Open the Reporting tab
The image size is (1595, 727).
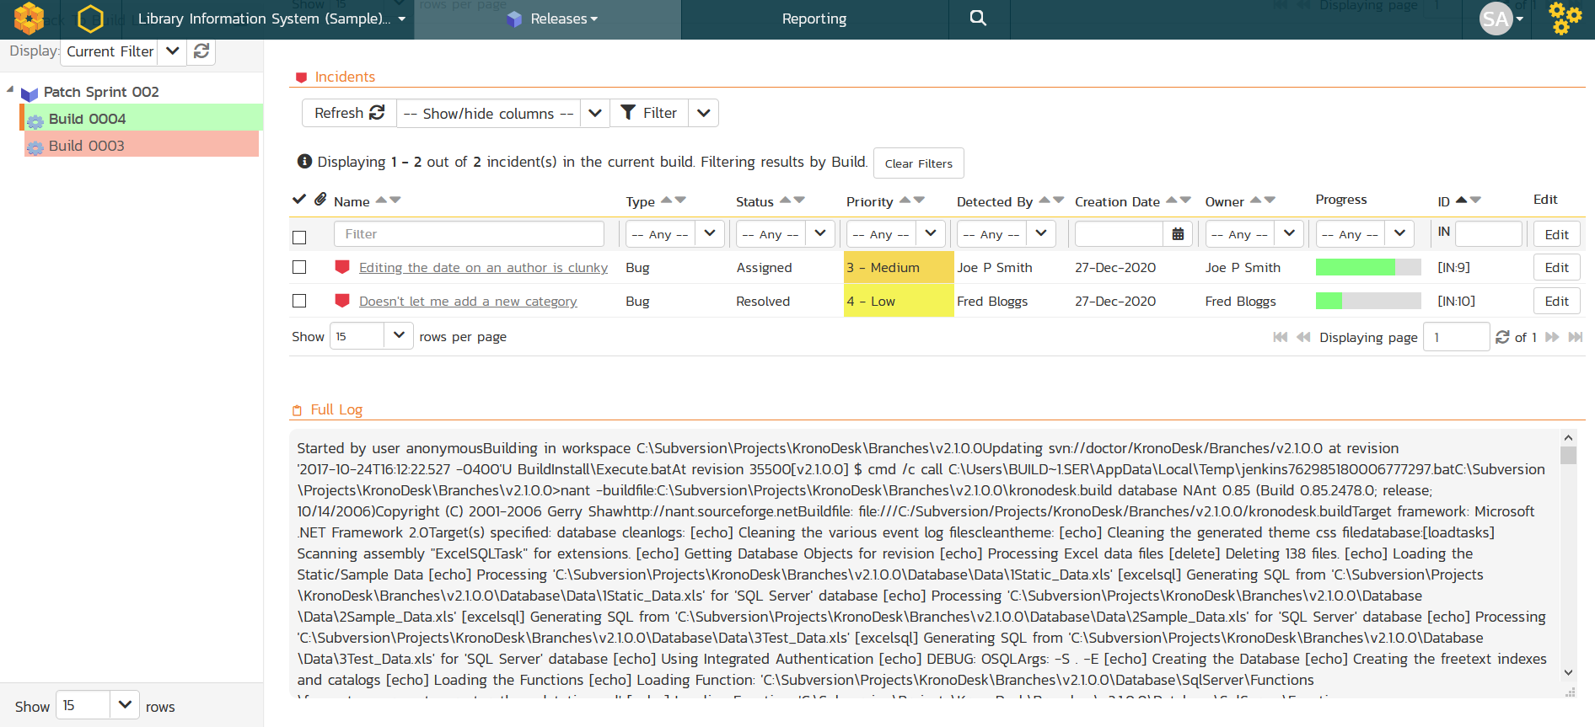click(814, 19)
